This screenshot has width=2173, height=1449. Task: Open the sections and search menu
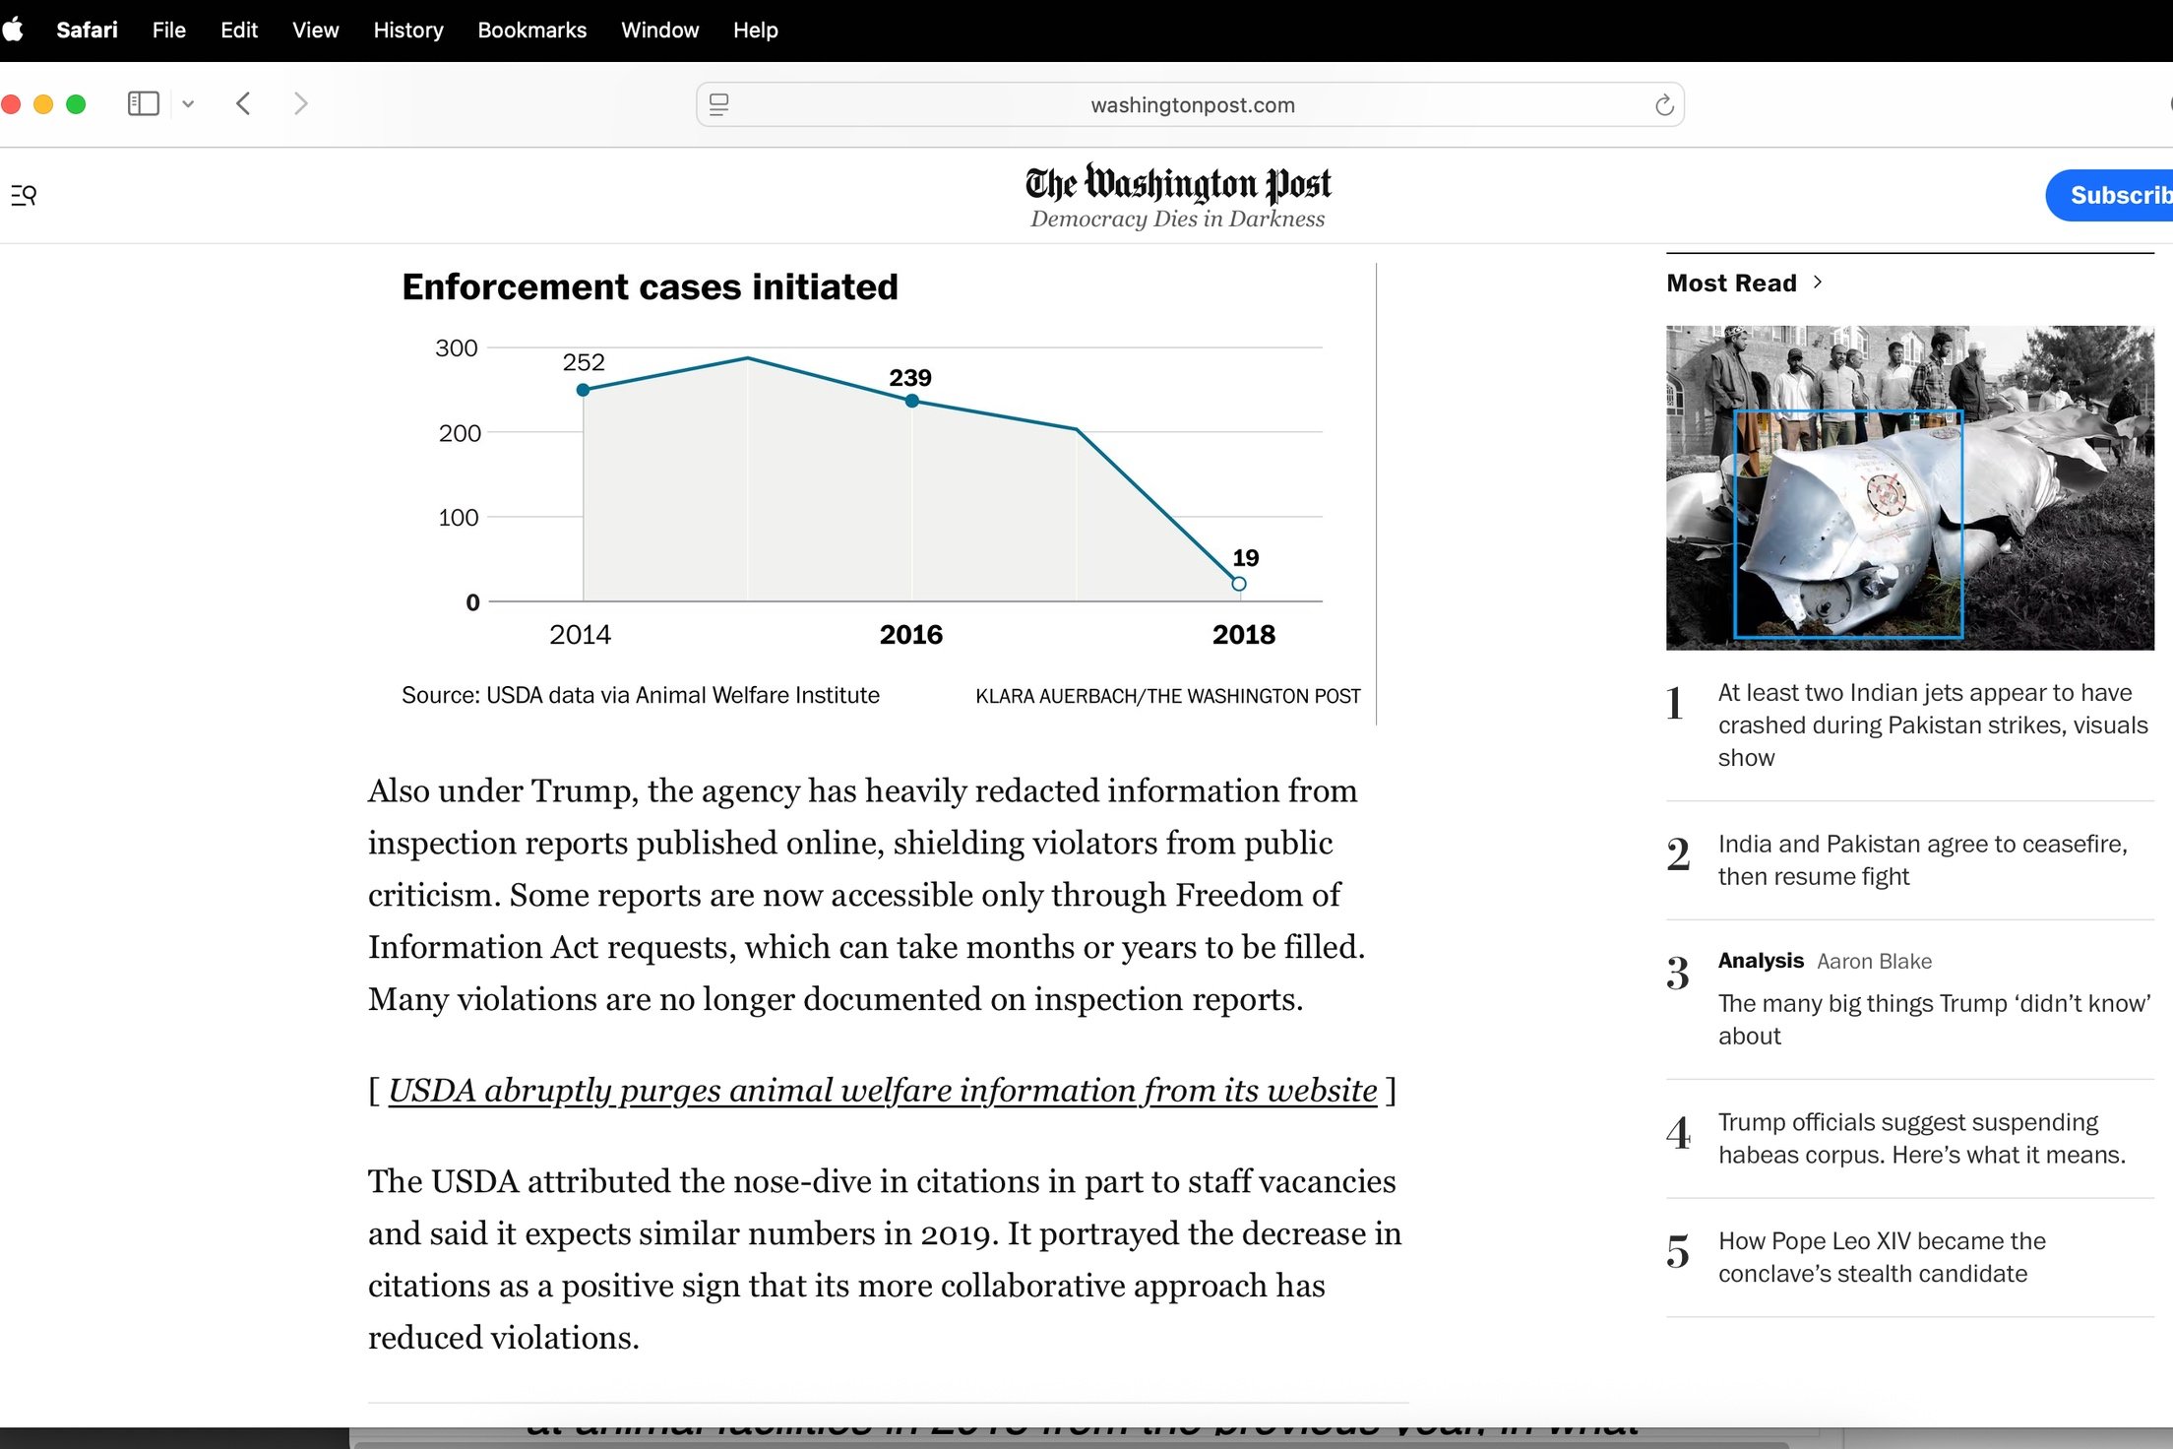coord(24,195)
